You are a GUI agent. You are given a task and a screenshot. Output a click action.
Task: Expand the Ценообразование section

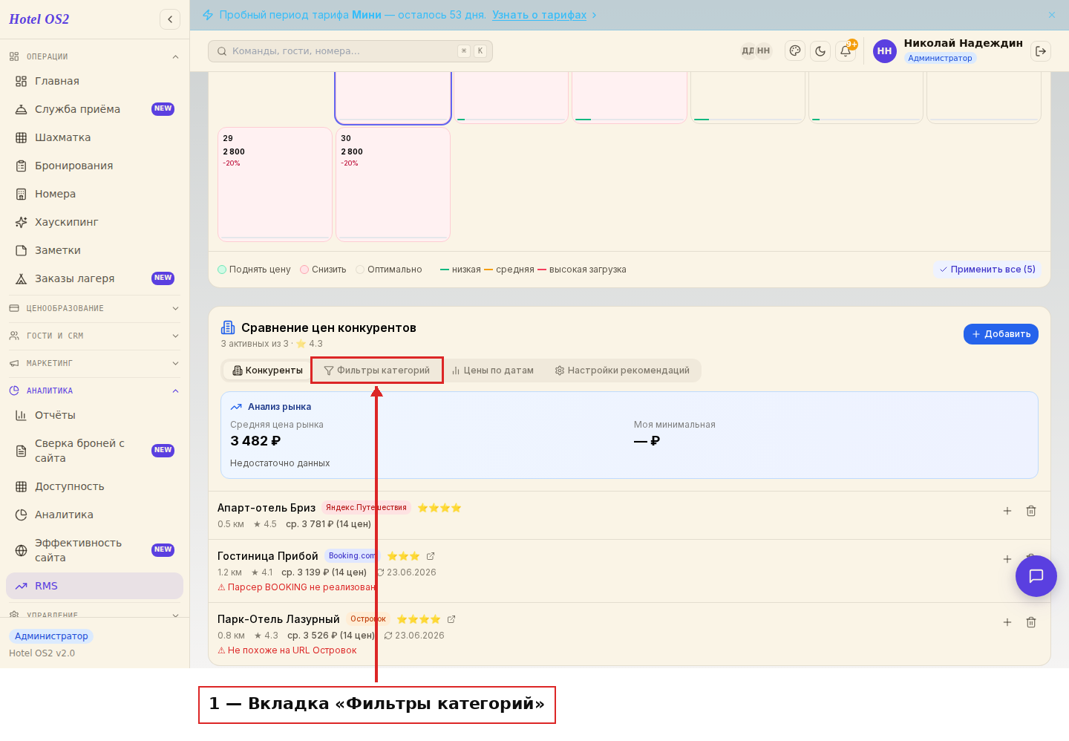94,308
